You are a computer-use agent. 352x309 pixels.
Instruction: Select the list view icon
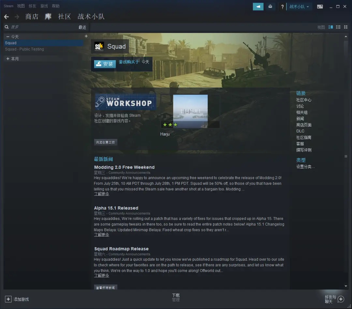click(x=338, y=27)
